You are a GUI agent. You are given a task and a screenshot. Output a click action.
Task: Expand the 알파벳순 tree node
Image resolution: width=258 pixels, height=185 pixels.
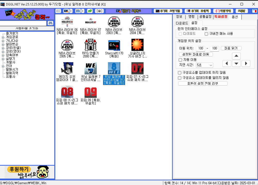[x=3, y=45]
